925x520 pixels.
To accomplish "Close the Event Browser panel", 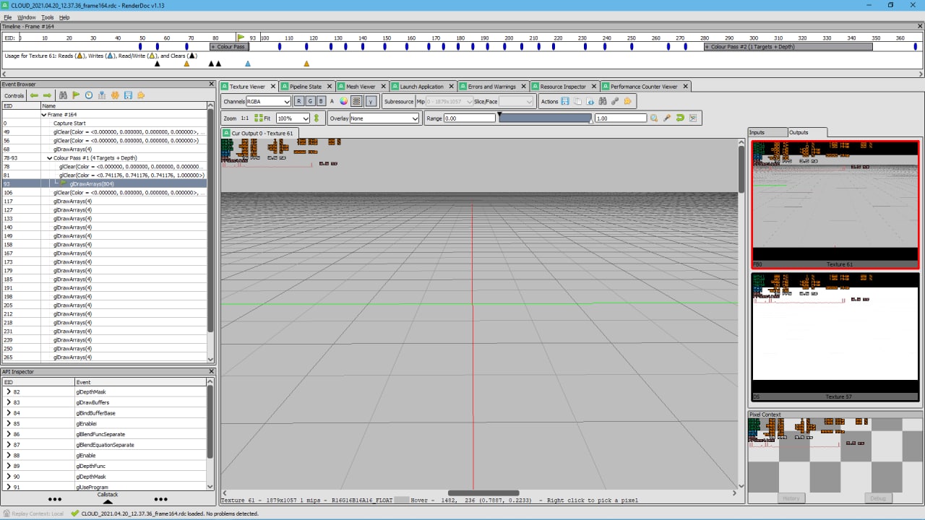I will tap(211, 84).
